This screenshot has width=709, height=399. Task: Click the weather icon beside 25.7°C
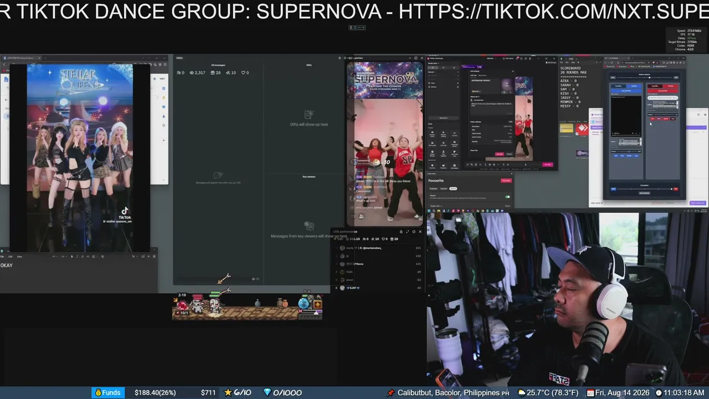click(521, 392)
